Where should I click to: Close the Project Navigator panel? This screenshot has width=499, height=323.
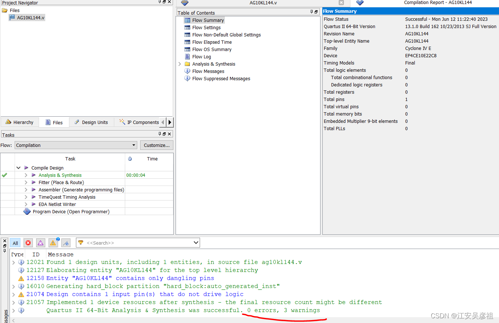[169, 2]
